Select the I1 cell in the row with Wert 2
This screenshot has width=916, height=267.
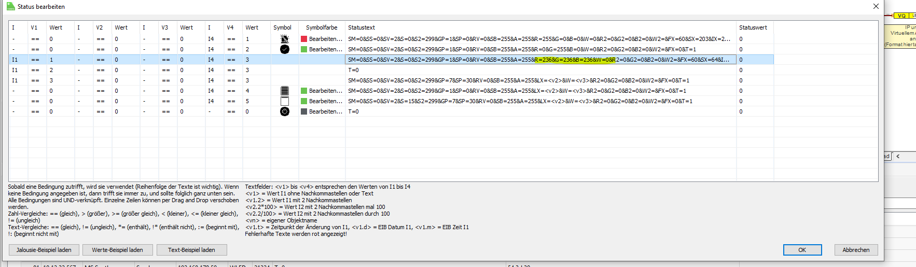[x=18, y=70]
